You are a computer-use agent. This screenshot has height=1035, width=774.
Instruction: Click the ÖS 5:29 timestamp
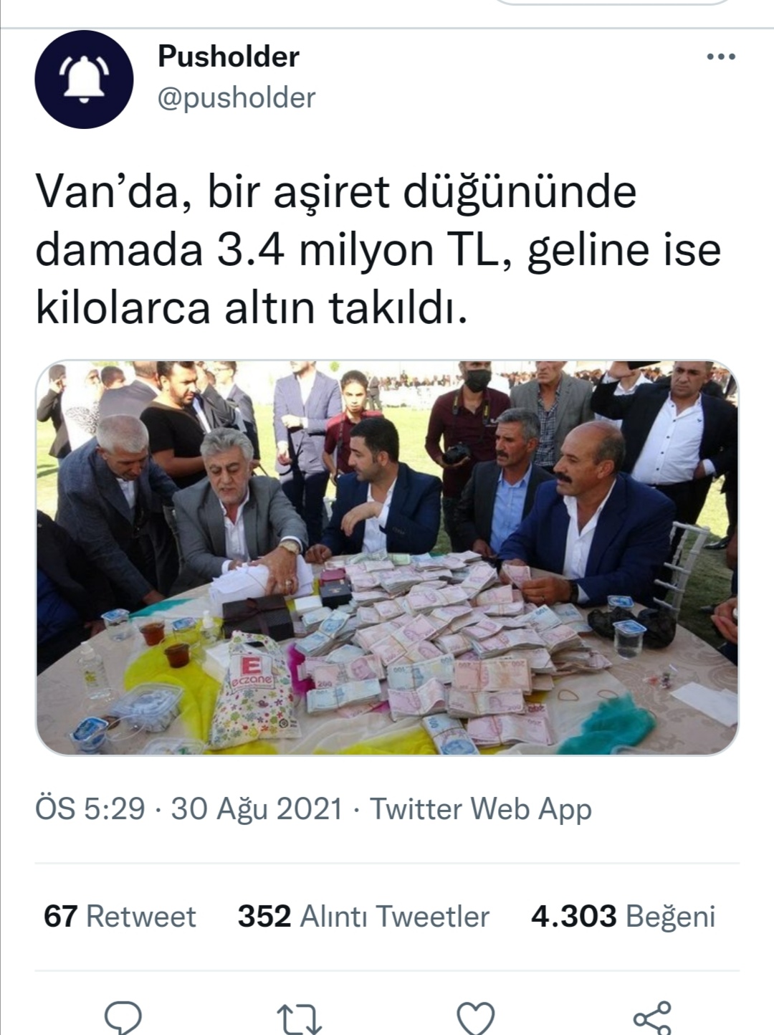point(90,809)
